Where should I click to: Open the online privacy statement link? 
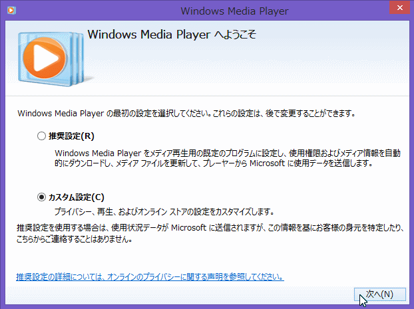(x=150, y=276)
